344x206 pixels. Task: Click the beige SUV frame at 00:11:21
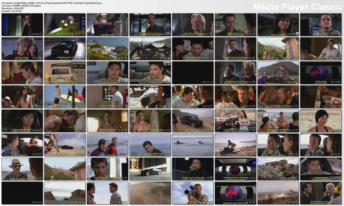coord(65,73)
